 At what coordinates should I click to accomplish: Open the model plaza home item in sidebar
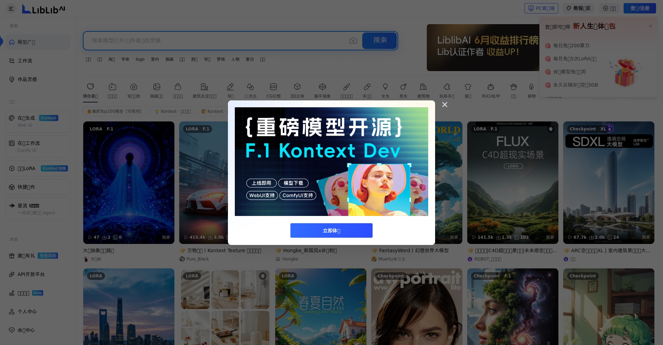[38, 42]
